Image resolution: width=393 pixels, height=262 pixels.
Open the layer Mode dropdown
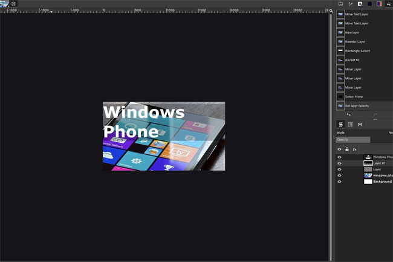365,133
